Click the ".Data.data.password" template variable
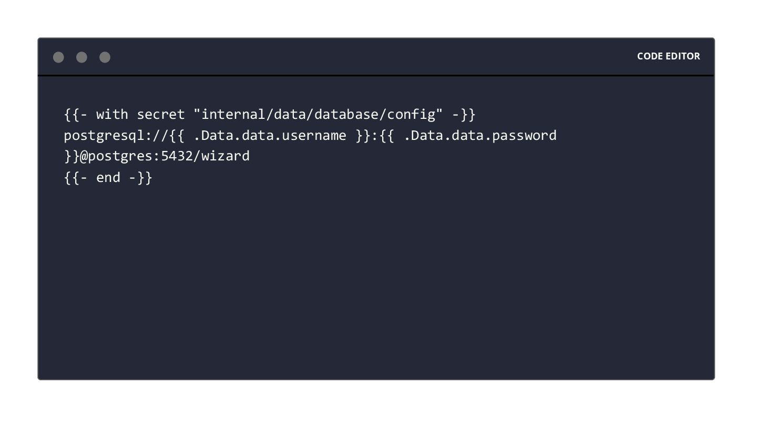Screen dimensions: 757x426 point(480,136)
